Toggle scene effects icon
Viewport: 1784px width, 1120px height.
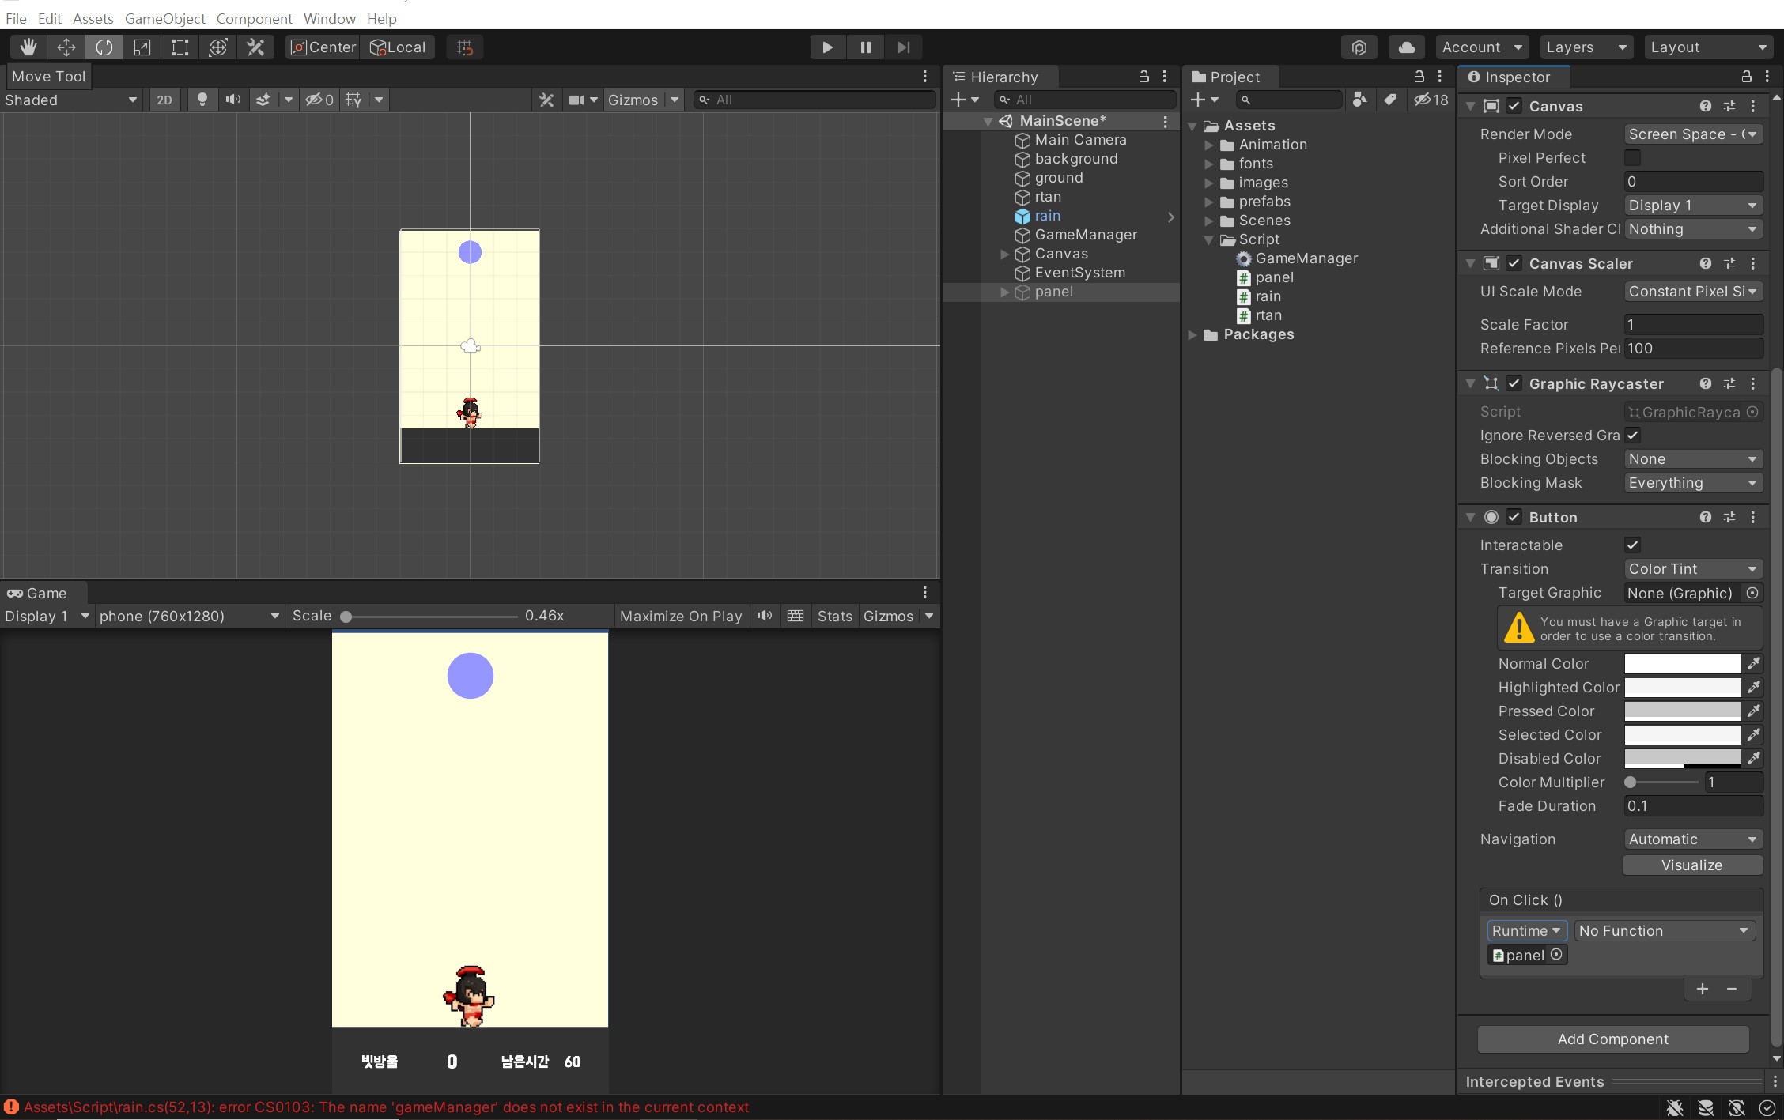(x=263, y=100)
